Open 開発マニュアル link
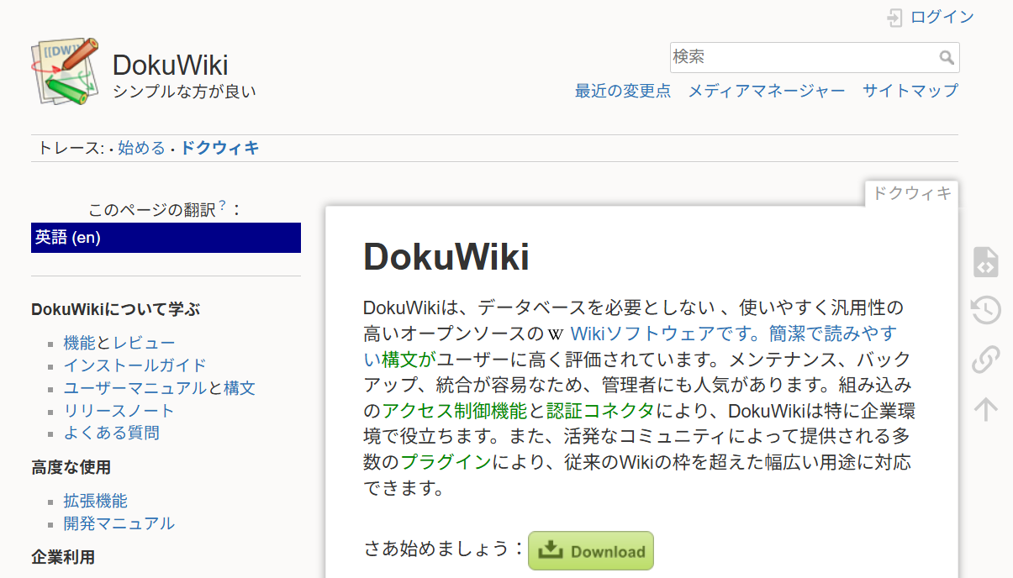 [119, 523]
